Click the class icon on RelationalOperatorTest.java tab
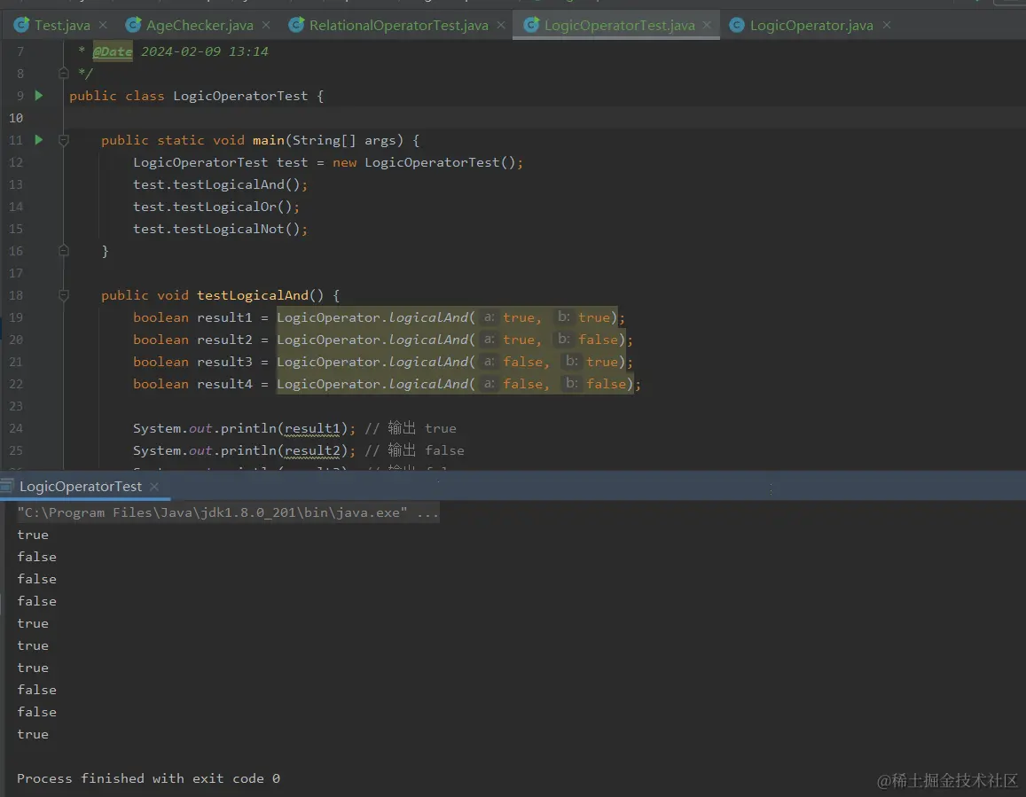The width and height of the screenshot is (1026, 797). click(x=296, y=25)
